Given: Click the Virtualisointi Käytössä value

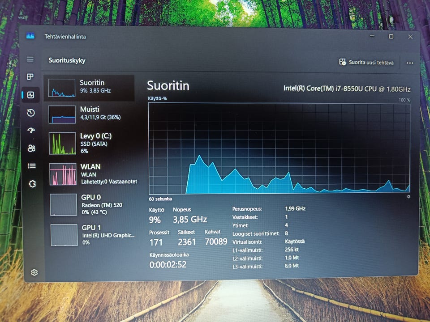Looking at the screenshot, I should pos(295,241).
